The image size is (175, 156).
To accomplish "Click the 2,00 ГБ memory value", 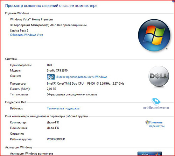I will pyautogui.click(x=51, y=89).
